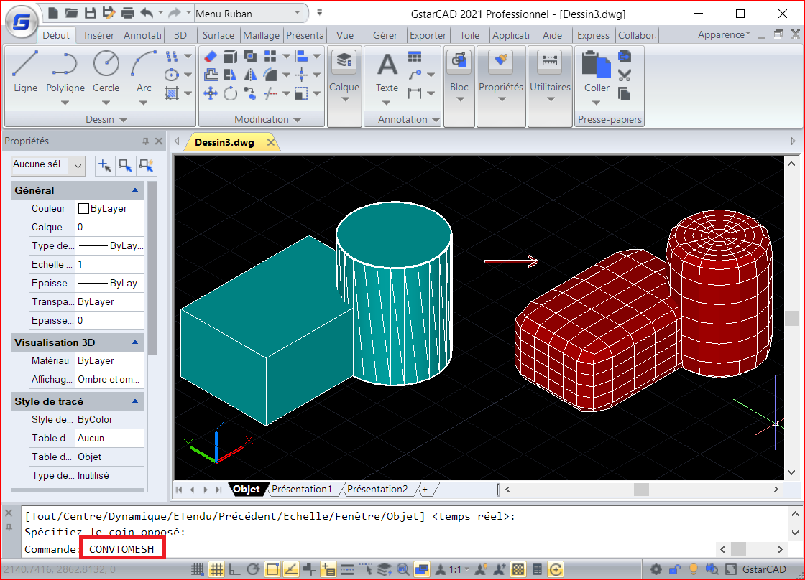Toggle polar tracking in status bar

pos(253,569)
